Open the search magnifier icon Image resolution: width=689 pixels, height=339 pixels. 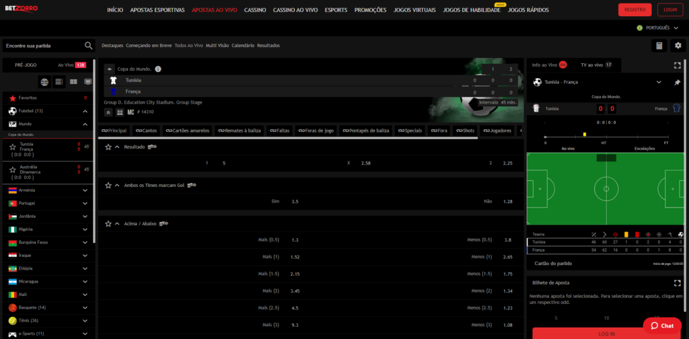tap(88, 46)
